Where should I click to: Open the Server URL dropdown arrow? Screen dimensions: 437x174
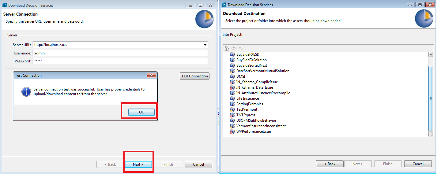click(205, 45)
